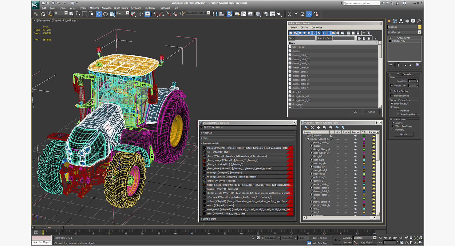Click the Auto Key button
The image size is (455, 246).
347,238
